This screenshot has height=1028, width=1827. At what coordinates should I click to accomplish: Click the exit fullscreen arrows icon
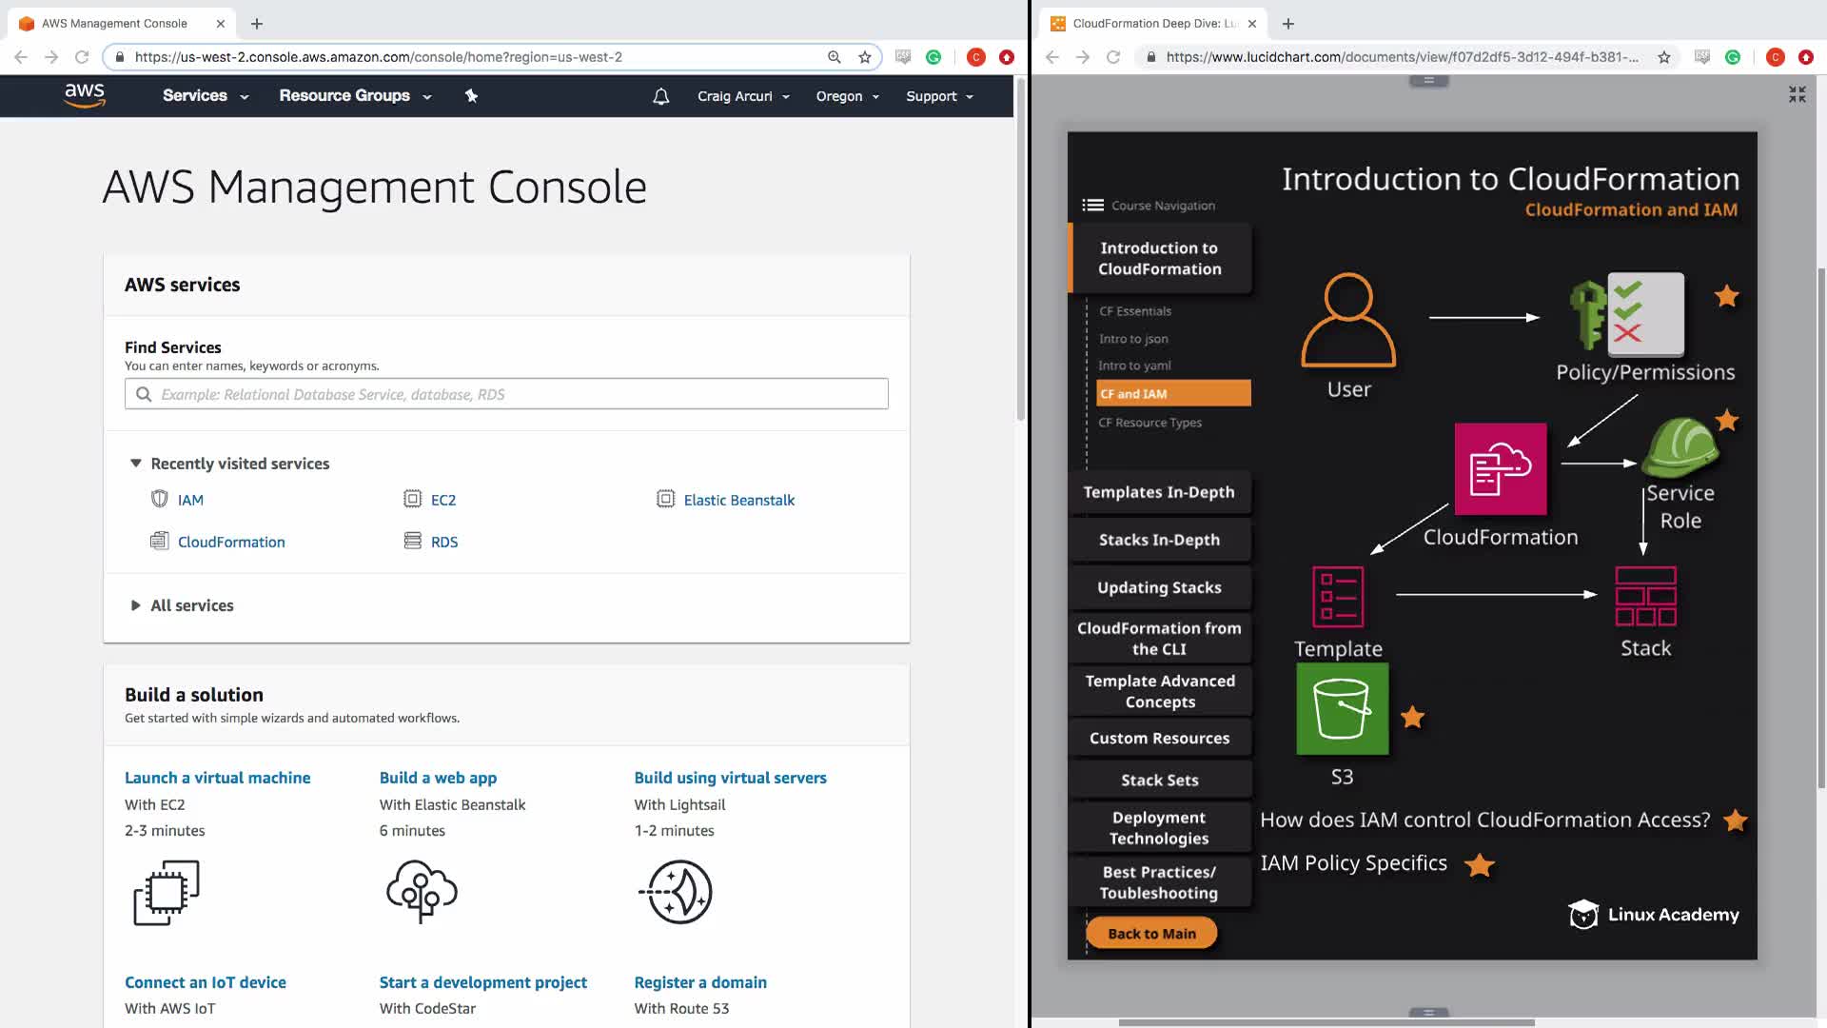(x=1797, y=94)
